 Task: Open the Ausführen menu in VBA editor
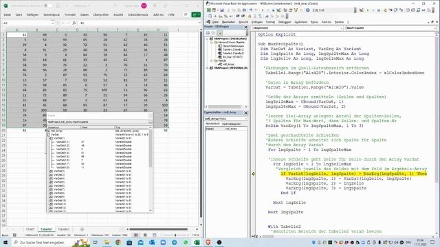(301, 22)
